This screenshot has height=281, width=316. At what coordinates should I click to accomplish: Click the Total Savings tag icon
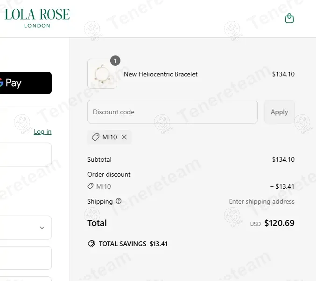pyautogui.click(x=91, y=244)
